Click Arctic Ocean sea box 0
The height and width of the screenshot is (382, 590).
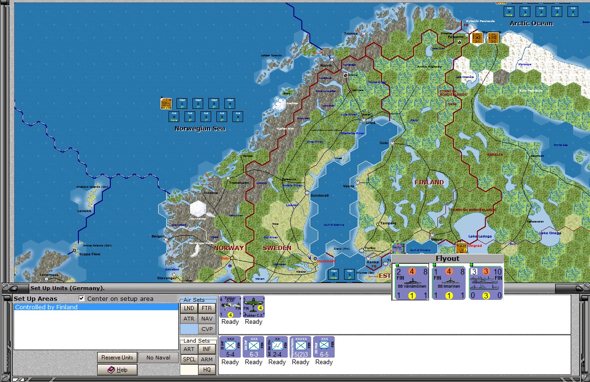(509, 12)
